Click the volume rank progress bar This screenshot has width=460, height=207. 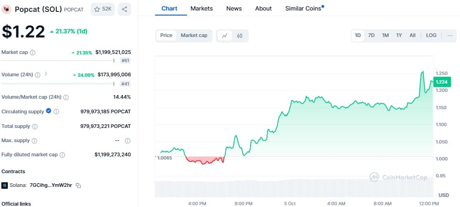point(58,84)
